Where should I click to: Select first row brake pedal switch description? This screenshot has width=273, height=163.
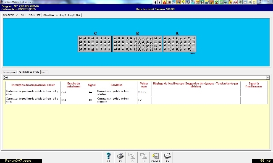point(33,92)
